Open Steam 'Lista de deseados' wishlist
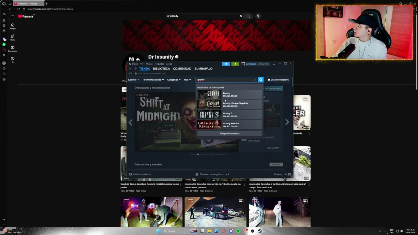 [278, 80]
